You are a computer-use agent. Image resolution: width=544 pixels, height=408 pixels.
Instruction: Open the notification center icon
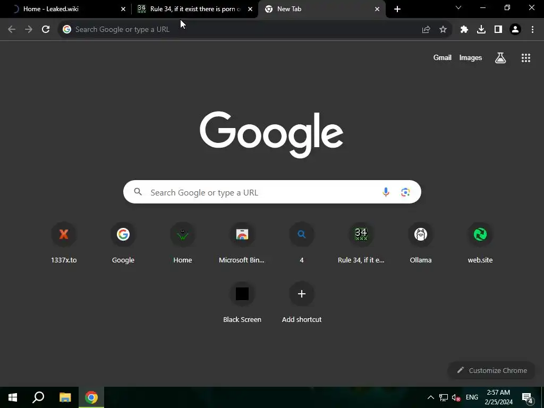(x=528, y=397)
